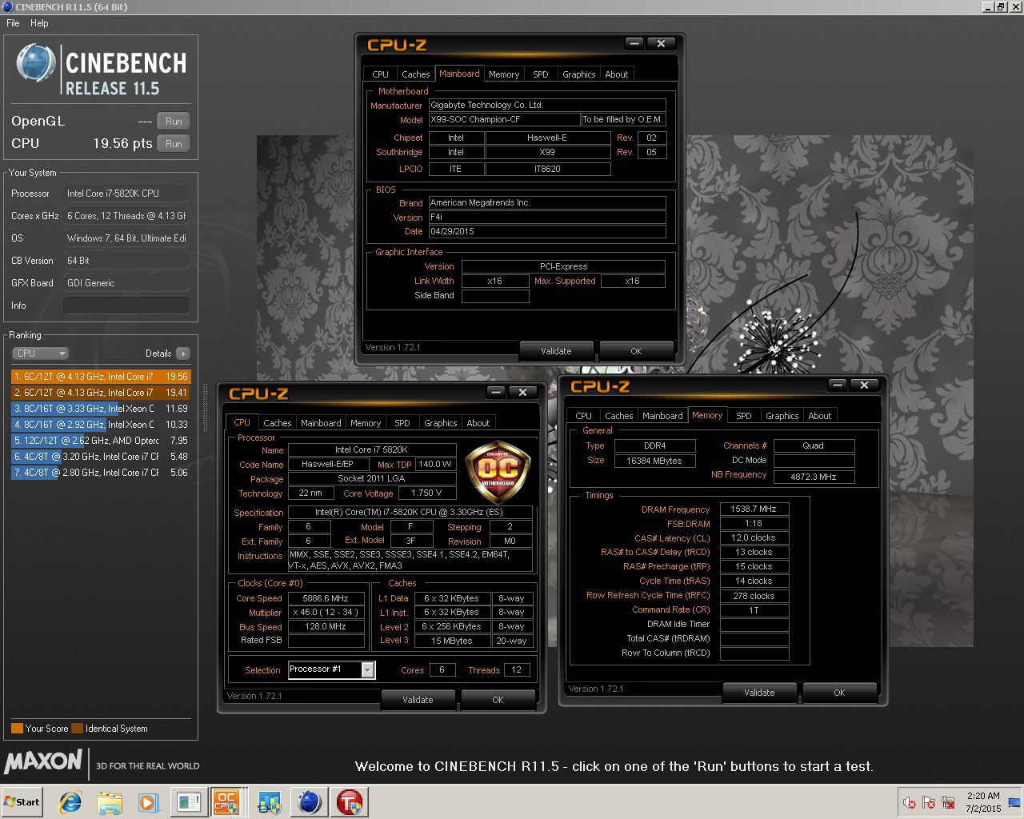
Task: Click the network computers taskbar icon
Action: (x=270, y=801)
